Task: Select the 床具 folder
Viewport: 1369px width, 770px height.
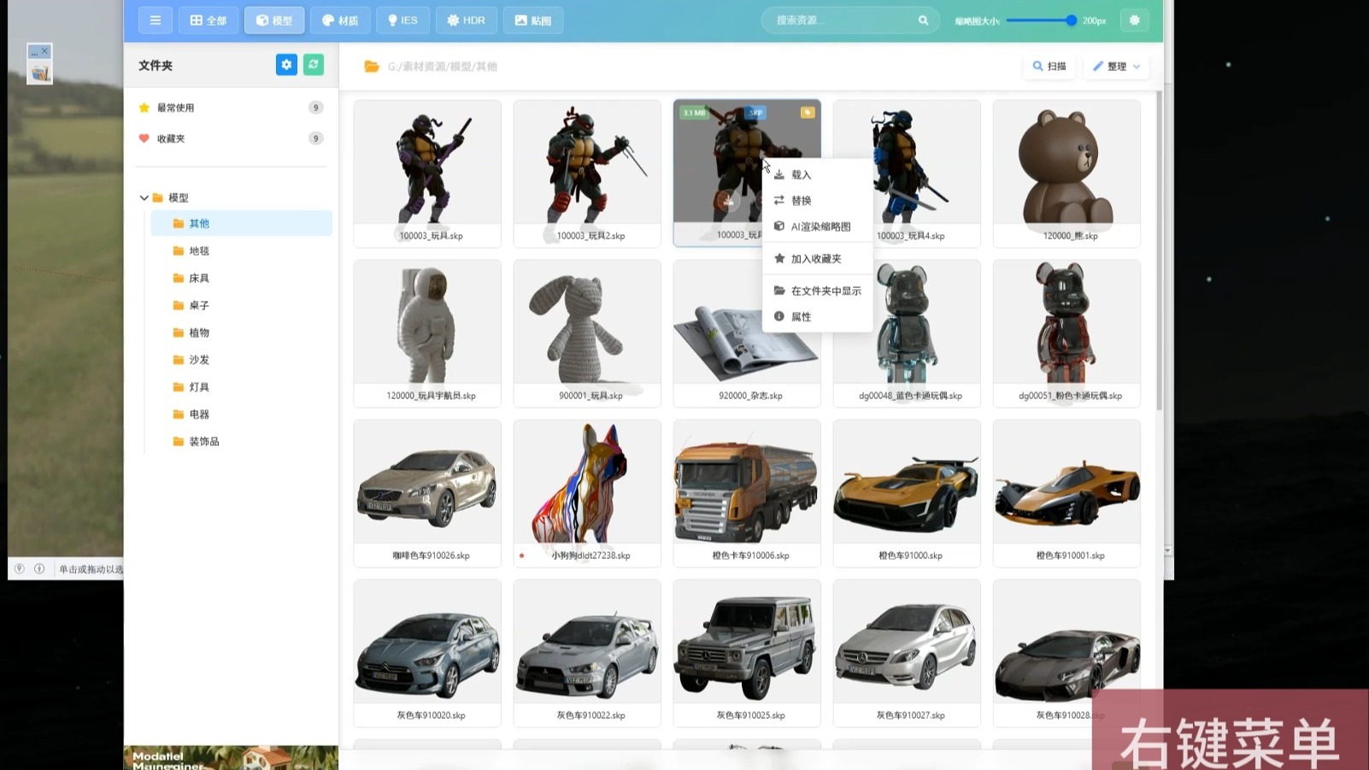Action: [241, 278]
